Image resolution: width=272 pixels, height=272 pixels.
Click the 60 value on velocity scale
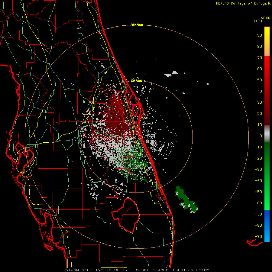260,69
